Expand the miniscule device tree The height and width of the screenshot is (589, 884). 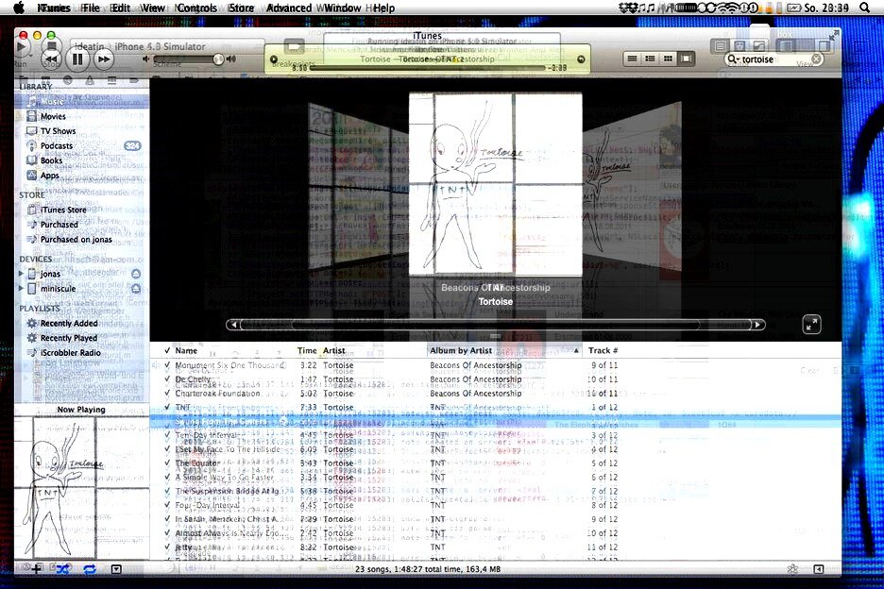(x=22, y=288)
